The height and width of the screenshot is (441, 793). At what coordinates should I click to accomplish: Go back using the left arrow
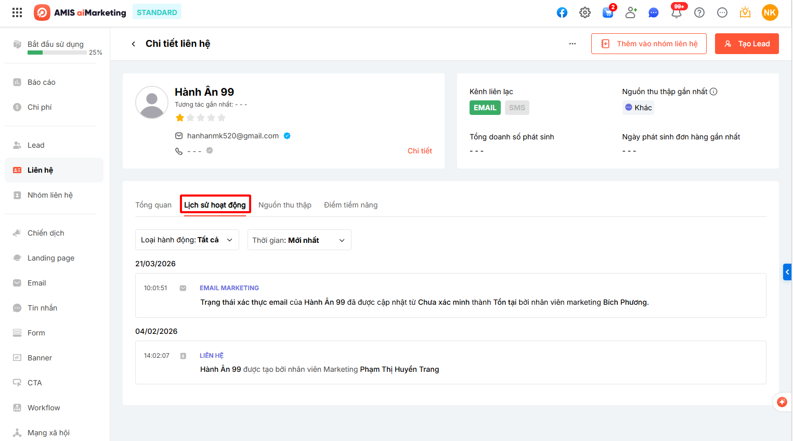click(134, 44)
